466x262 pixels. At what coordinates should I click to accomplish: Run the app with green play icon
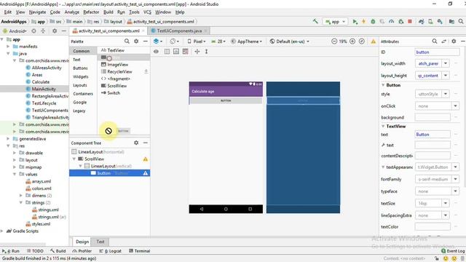[x=355, y=21]
